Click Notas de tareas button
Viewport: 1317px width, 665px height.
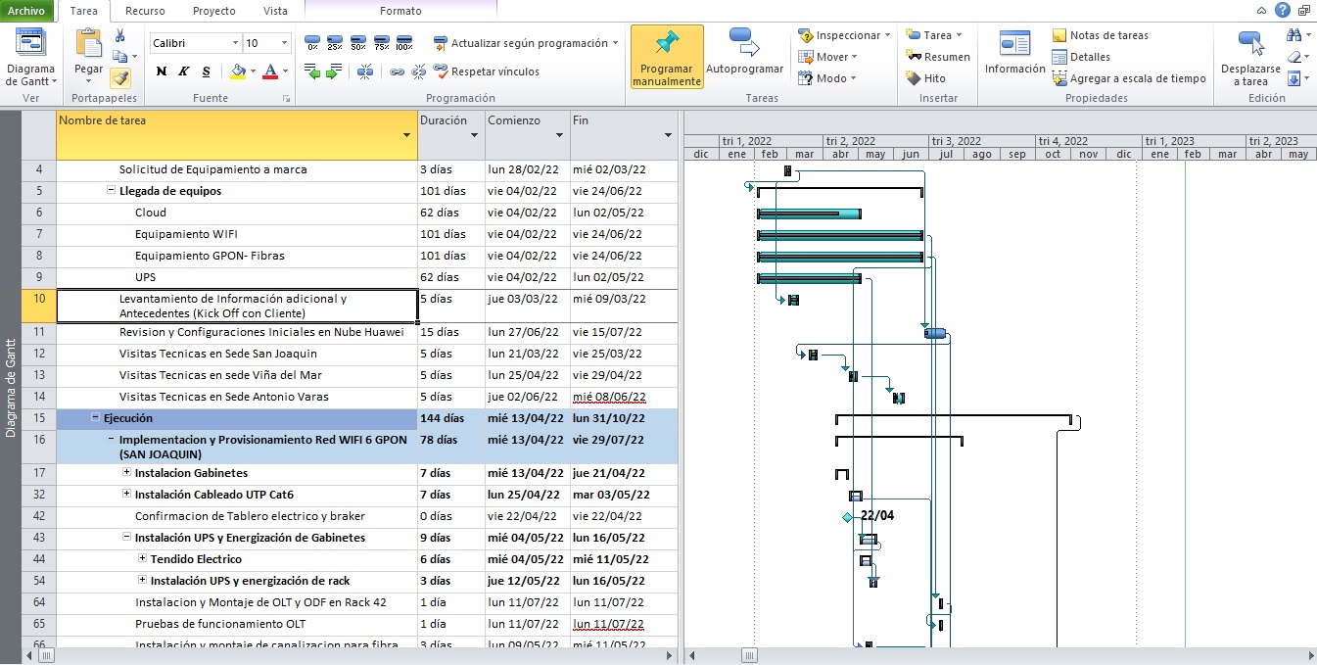1100,35
